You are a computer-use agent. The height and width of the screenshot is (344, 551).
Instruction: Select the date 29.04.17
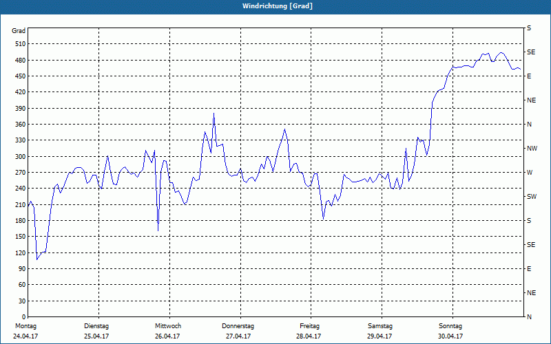(x=380, y=336)
